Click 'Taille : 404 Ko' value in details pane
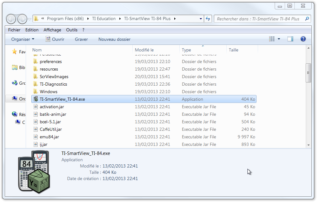Viewport: 317px width, 202px height. coord(109,172)
